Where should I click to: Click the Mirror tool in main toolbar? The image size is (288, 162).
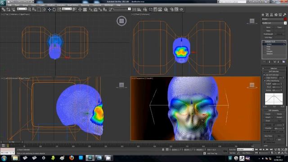pos(134,9)
